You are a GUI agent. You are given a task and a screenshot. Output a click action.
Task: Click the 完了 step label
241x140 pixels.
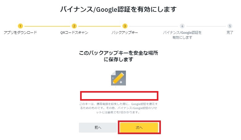click(x=230, y=33)
